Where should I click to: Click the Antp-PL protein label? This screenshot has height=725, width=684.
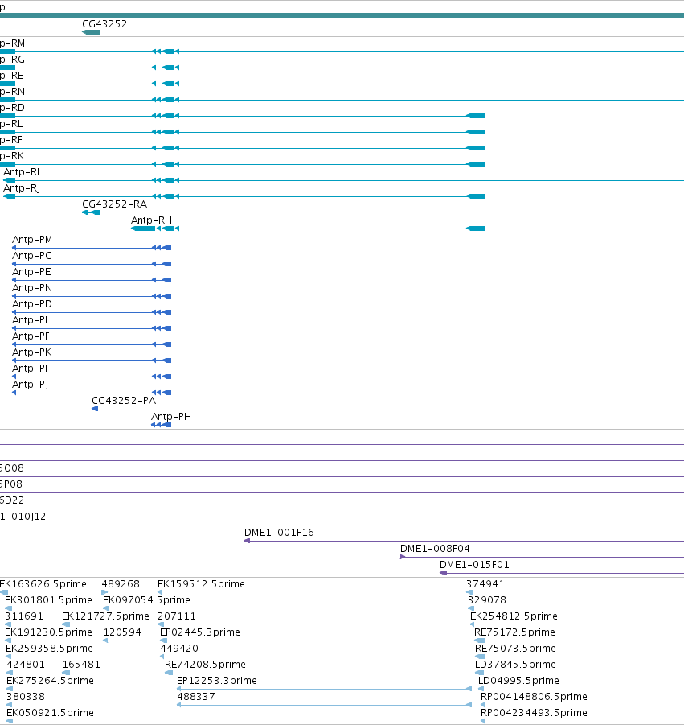point(31,320)
